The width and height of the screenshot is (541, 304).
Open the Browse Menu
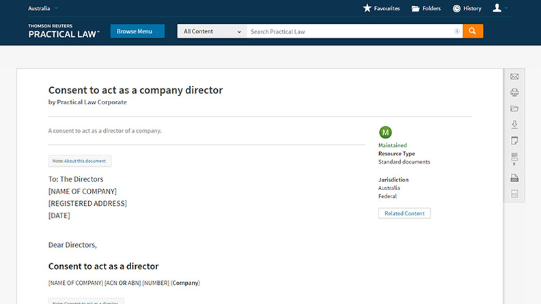(137, 31)
